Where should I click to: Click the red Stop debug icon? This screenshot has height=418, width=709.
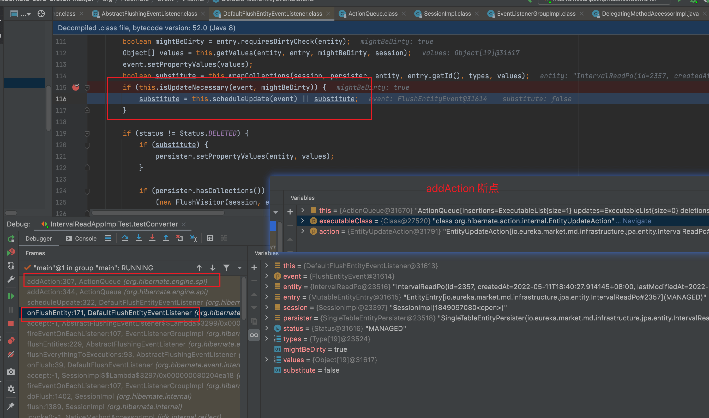(x=11, y=323)
